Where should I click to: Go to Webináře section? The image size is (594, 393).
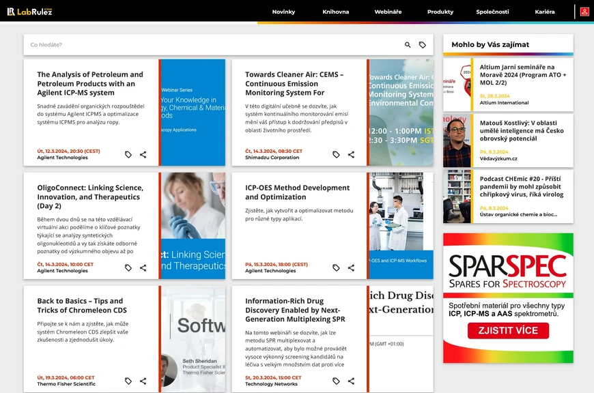coord(388,12)
